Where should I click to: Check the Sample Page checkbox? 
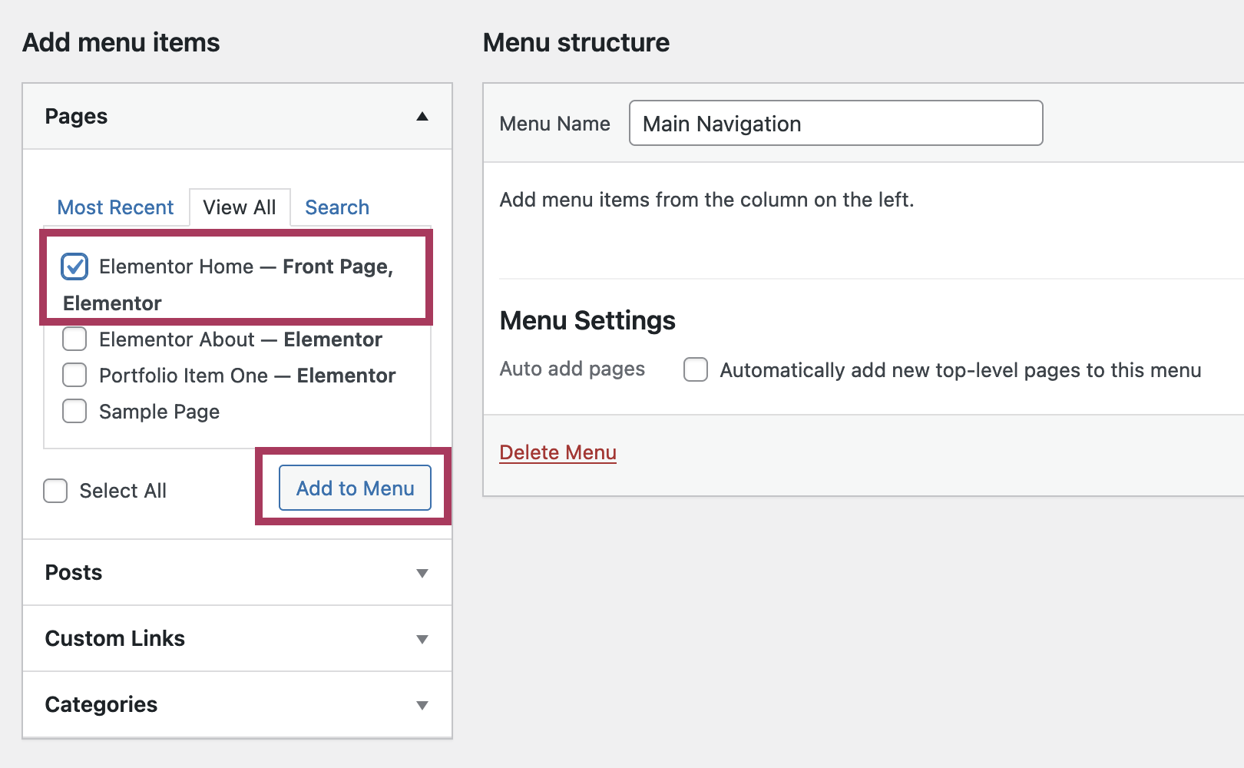pyautogui.click(x=74, y=411)
